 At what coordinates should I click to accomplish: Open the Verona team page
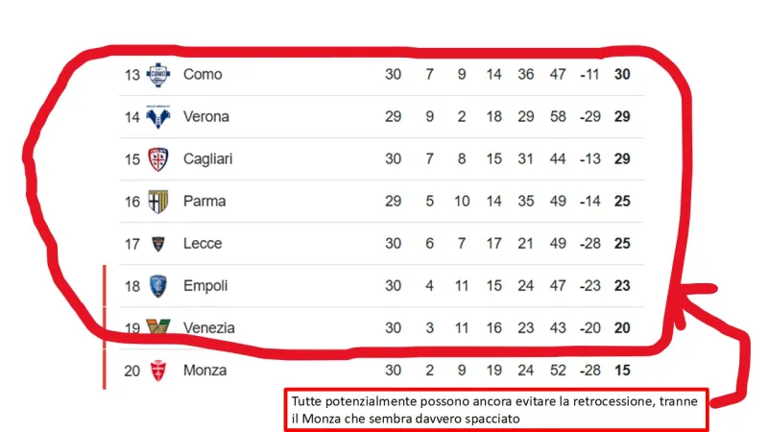pyautogui.click(x=206, y=117)
